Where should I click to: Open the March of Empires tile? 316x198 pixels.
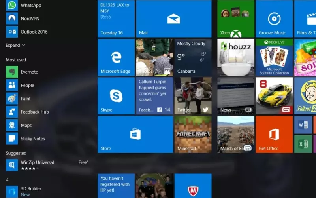click(236, 134)
